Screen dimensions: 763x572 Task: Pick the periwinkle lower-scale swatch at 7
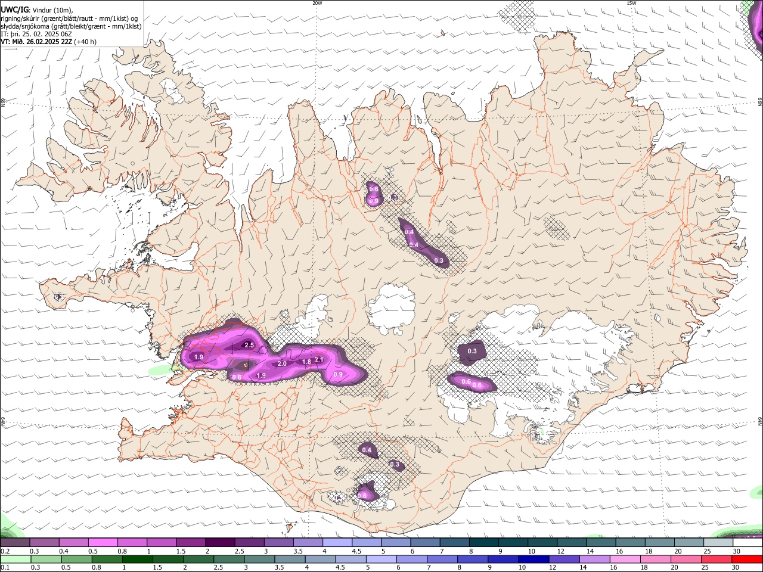point(442,559)
